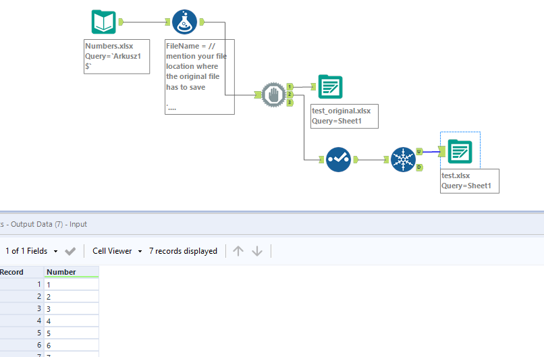This screenshot has height=357, width=544.
Task: Click input anchor of test.xlsx output tool
Action: (x=442, y=152)
